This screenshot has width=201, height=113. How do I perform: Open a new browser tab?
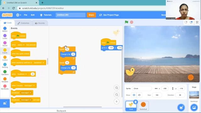[x=42, y=3]
